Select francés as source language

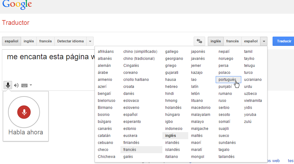[45, 41]
